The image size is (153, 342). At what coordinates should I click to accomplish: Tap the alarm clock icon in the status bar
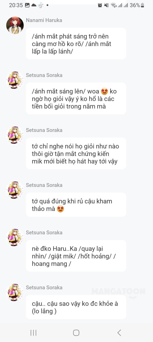[x=100, y=5]
